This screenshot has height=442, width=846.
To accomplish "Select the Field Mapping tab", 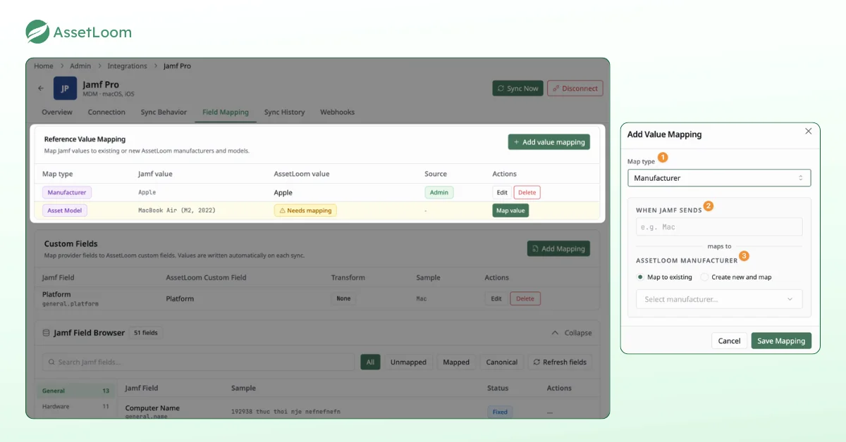I will (226, 112).
